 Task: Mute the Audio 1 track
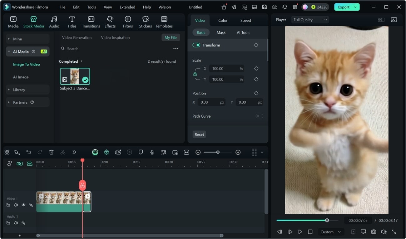pos(16,223)
